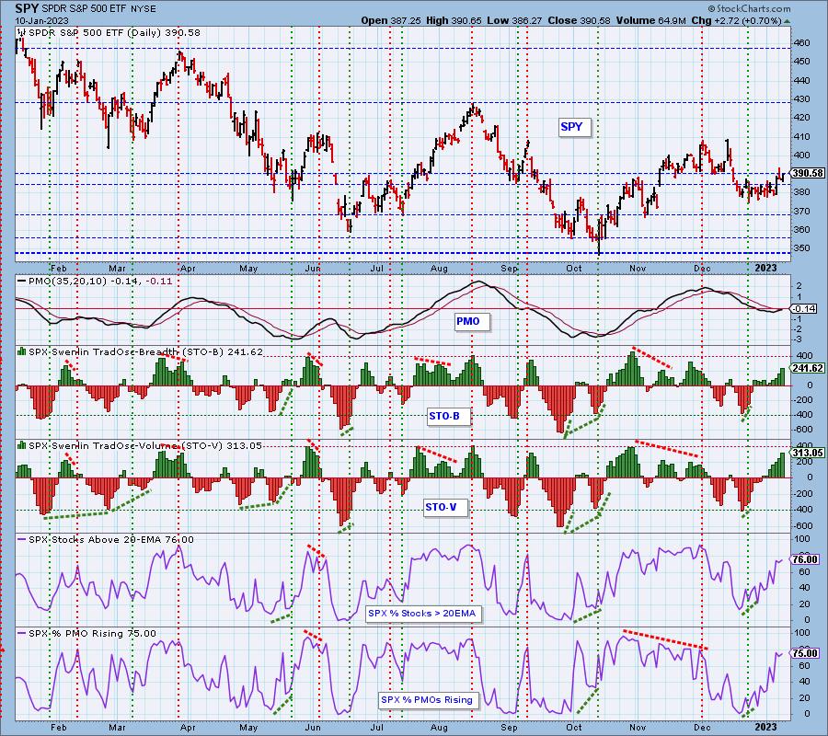Viewport: 828px width, 736px height.
Task: Click the 2023 label on price chart axis
Action: point(765,269)
